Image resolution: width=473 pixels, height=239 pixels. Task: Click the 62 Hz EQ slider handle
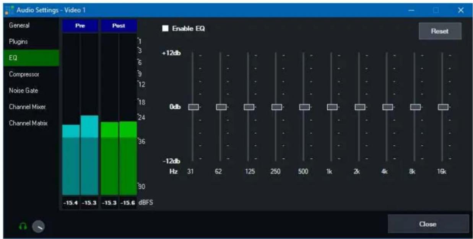tap(221, 107)
